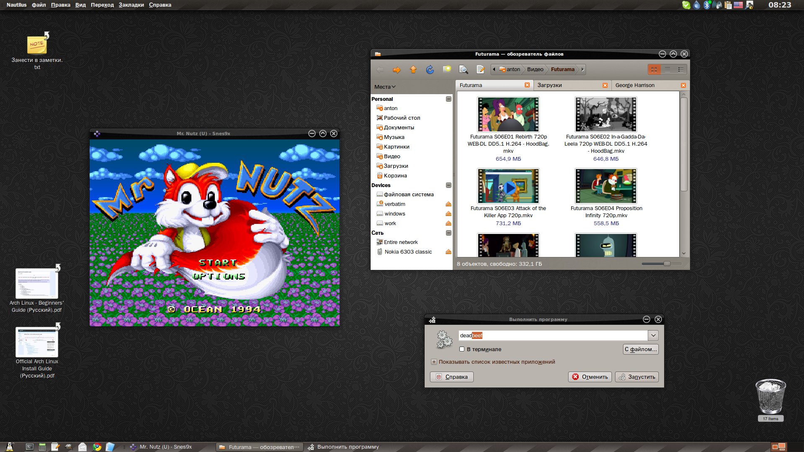
Task: Select 'Файловая система' in the sidebar
Action: (x=408, y=195)
